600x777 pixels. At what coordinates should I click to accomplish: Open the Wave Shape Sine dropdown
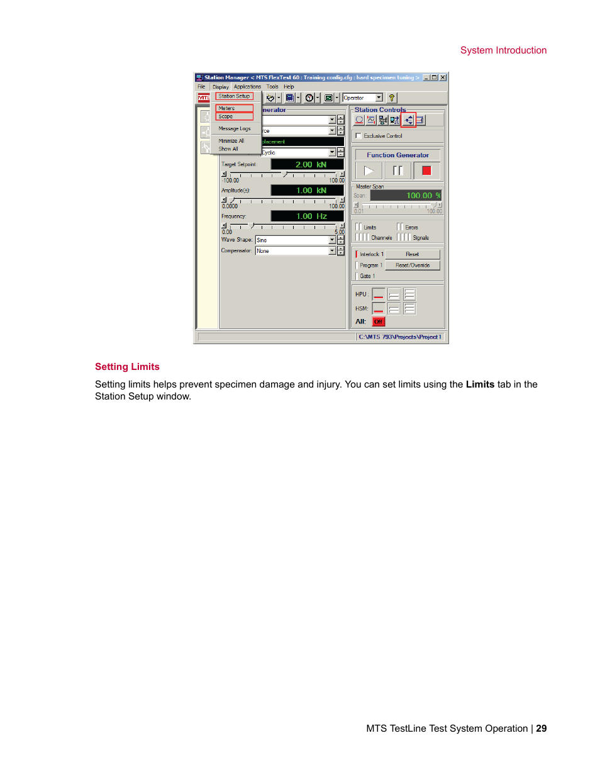(332, 240)
